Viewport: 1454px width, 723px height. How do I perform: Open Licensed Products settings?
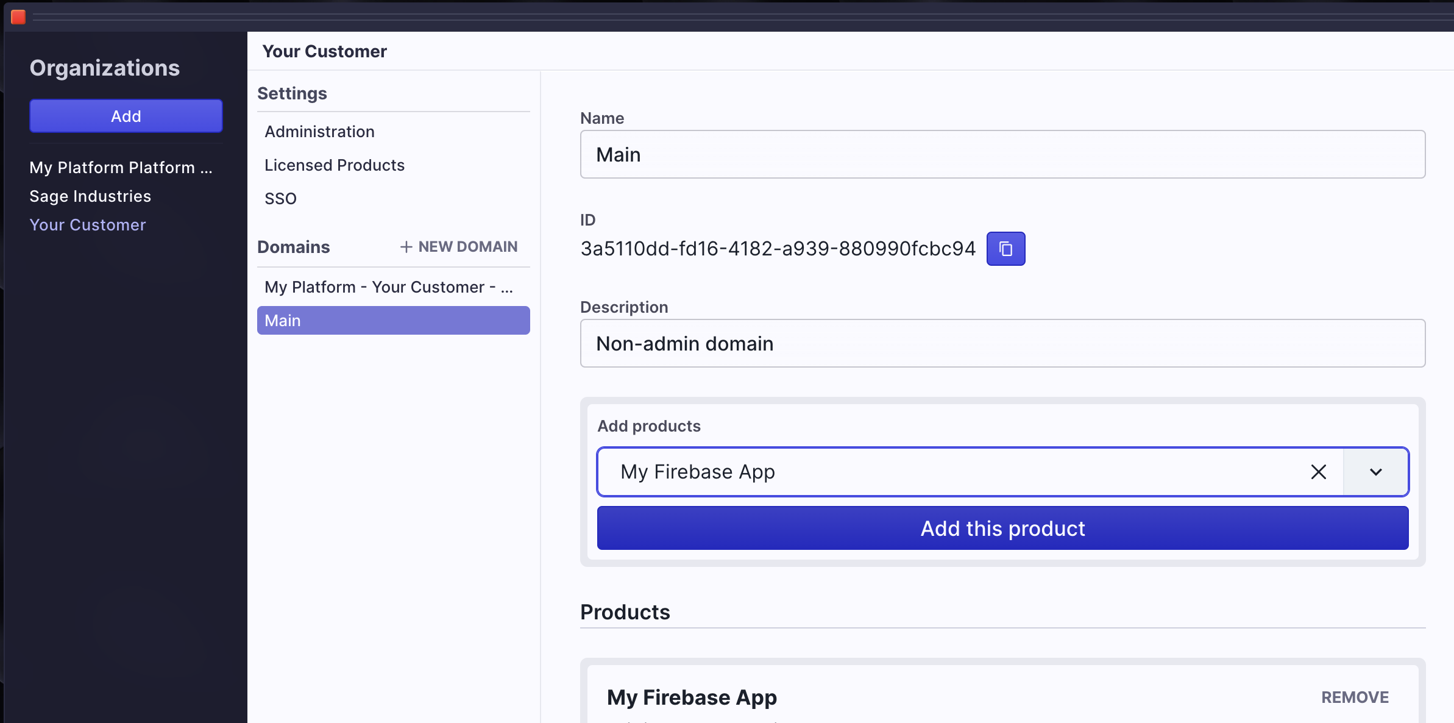(x=334, y=165)
